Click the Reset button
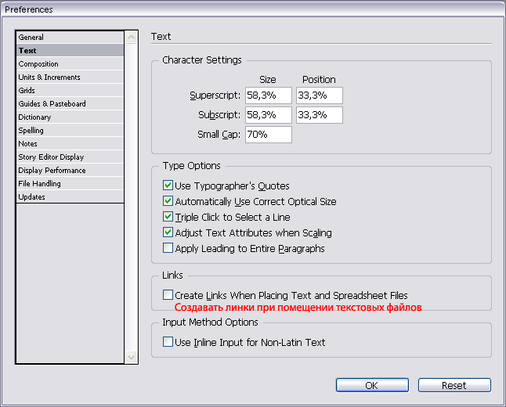This screenshot has width=506, height=407. 454,385
